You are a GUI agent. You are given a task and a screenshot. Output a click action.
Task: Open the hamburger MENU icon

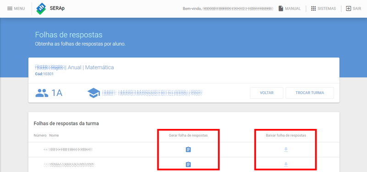(x=10, y=8)
